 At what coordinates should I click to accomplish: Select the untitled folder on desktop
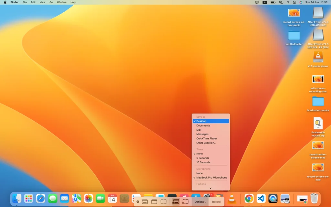[x=294, y=38]
